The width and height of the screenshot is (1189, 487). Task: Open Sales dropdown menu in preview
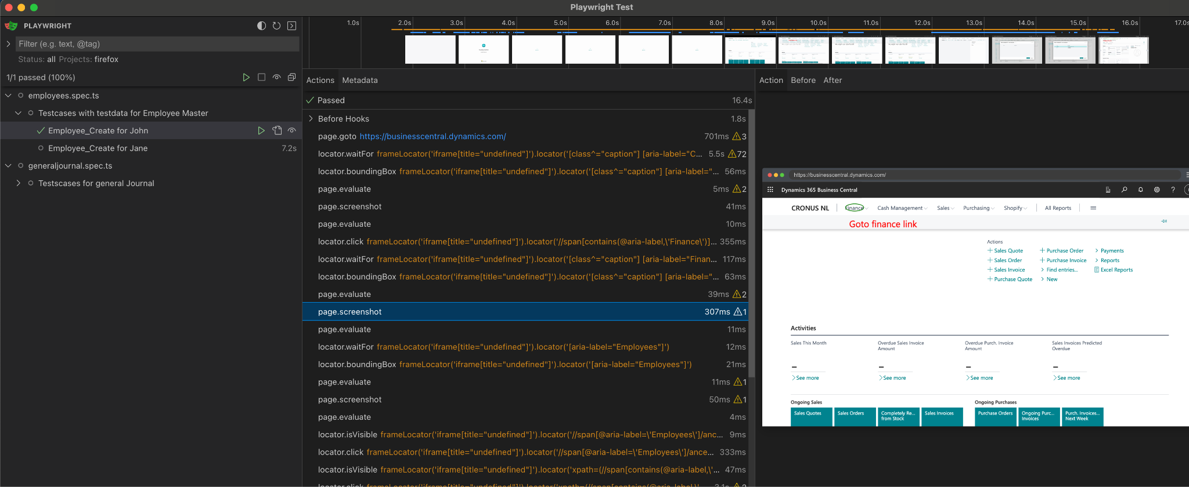[x=945, y=208]
